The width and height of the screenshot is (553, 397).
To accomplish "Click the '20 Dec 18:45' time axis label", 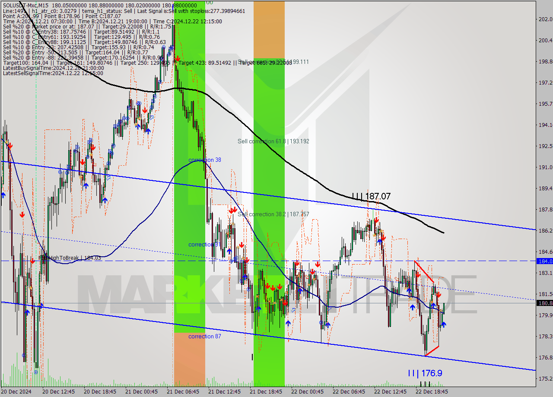I will pos(100,392).
